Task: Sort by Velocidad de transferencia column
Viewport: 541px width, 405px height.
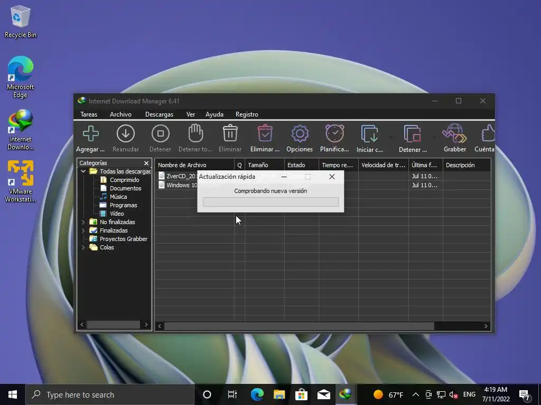Action: [384, 165]
